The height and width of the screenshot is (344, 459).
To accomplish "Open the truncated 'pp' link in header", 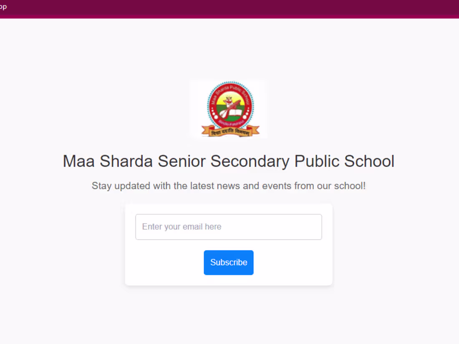I will pos(3,7).
